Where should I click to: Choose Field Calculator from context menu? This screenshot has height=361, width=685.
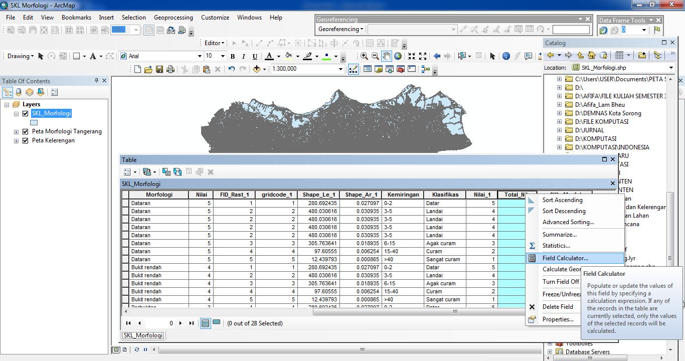pos(565,258)
